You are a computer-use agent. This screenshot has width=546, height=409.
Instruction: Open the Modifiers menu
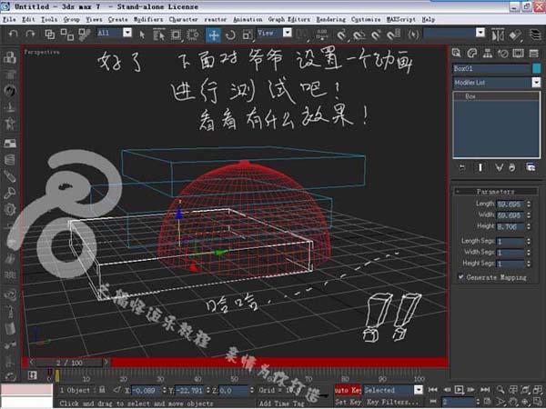(149, 19)
